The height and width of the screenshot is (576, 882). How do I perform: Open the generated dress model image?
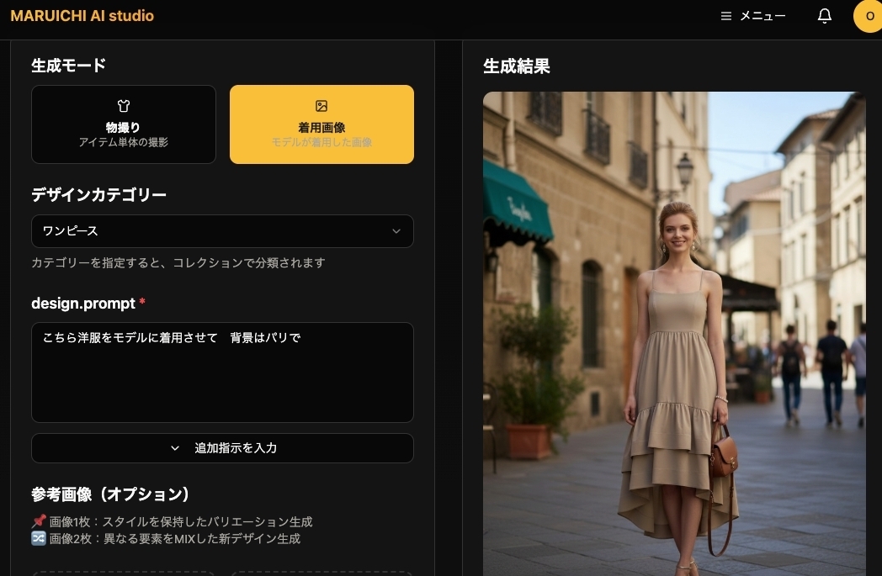tap(673, 336)
